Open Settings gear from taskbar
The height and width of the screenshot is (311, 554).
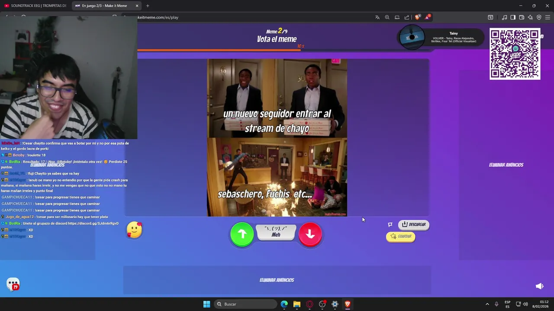tap(335, 304)
